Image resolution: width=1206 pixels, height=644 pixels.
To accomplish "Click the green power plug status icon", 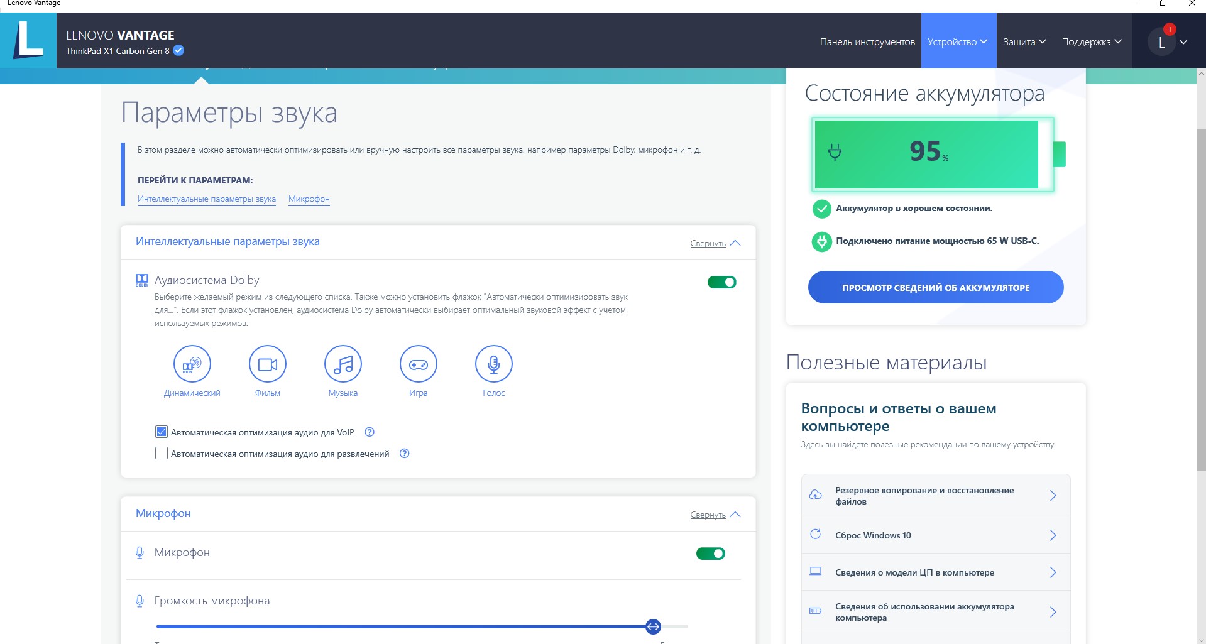I will (821, 241).
